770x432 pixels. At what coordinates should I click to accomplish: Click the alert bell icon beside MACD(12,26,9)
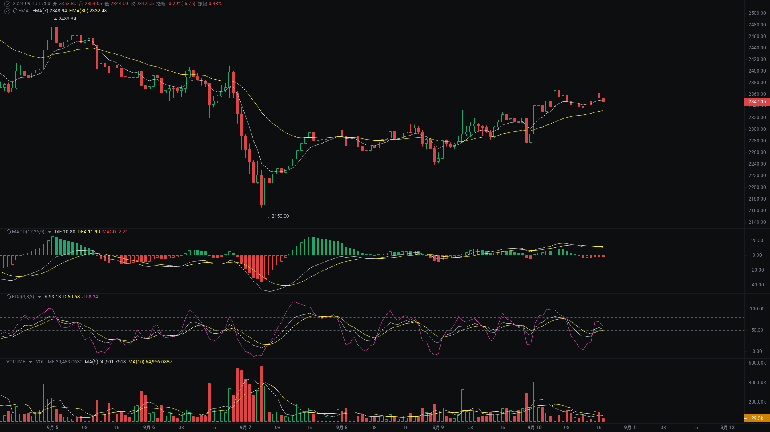(x=9, y=232)
